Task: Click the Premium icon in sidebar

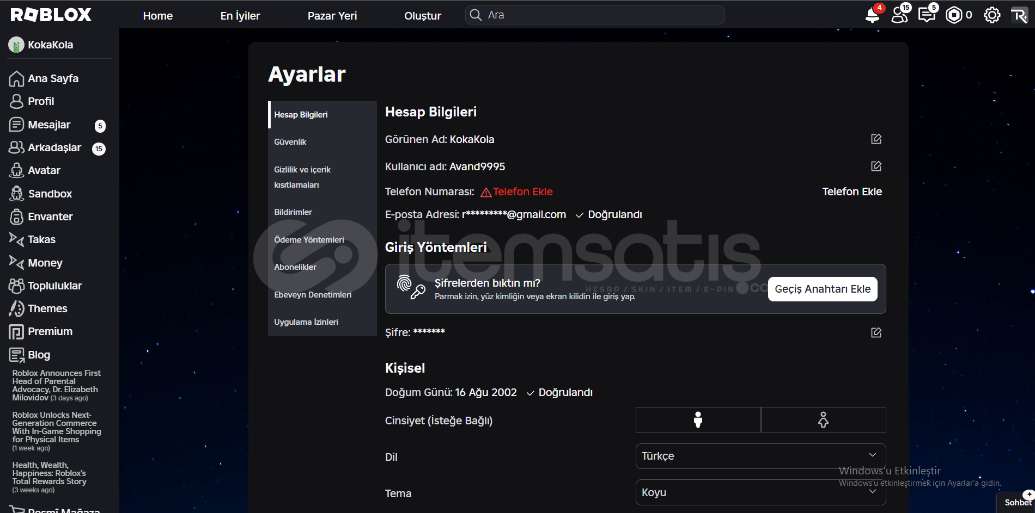Action: pos(17,331)
